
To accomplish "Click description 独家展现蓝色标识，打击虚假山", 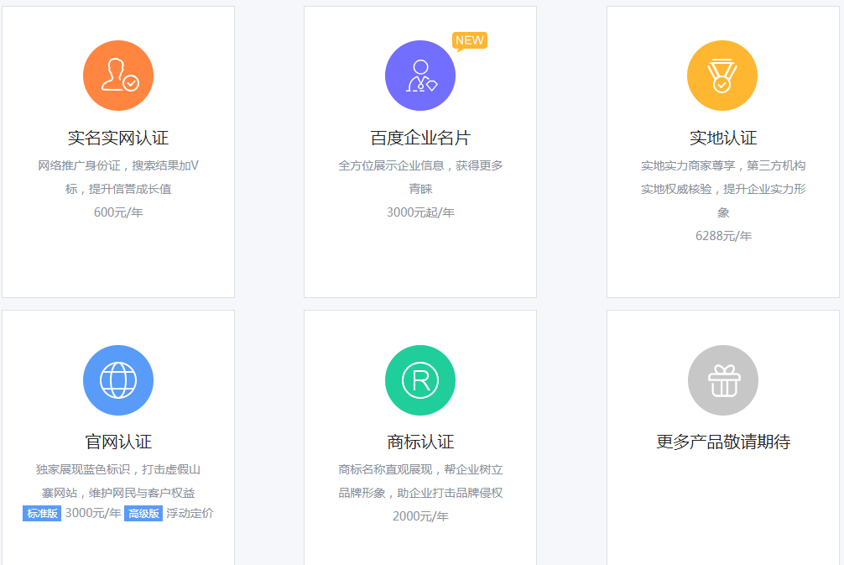I will [x=118, y=469].
